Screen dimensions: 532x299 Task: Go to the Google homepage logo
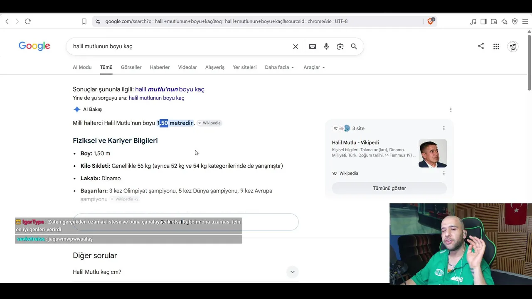(34, 46)
